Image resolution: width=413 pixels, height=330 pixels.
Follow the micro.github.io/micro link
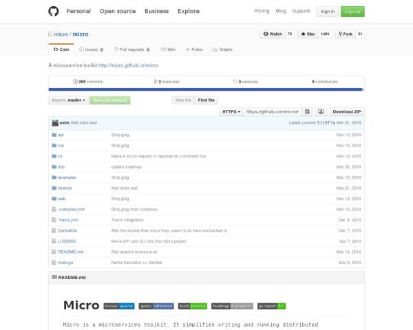tap(128, 65)
